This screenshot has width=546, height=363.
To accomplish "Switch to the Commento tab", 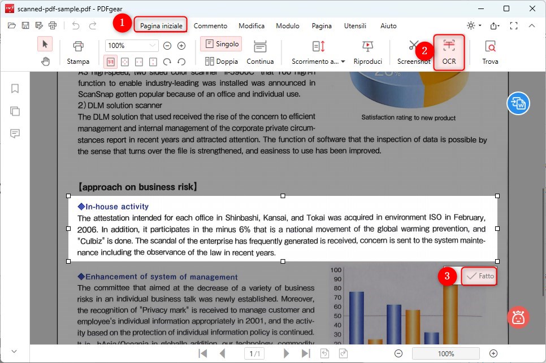I will (211, 25).
